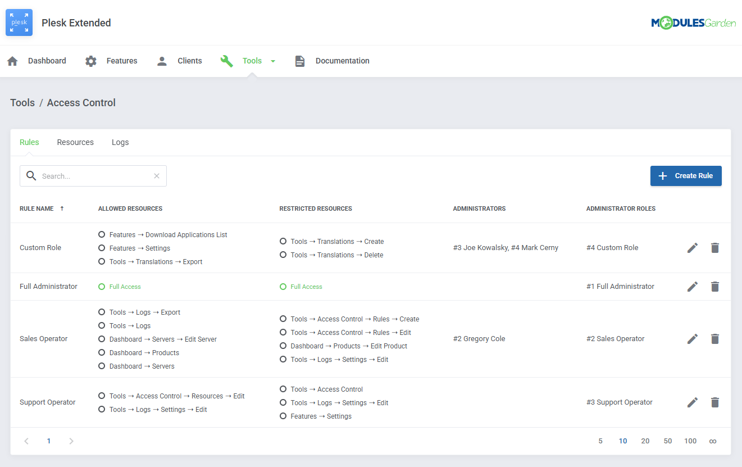Image resolution: width=742 pixels, height=467 pixels.
Task: Open next page with the right chevron
Action: [71, 441]
